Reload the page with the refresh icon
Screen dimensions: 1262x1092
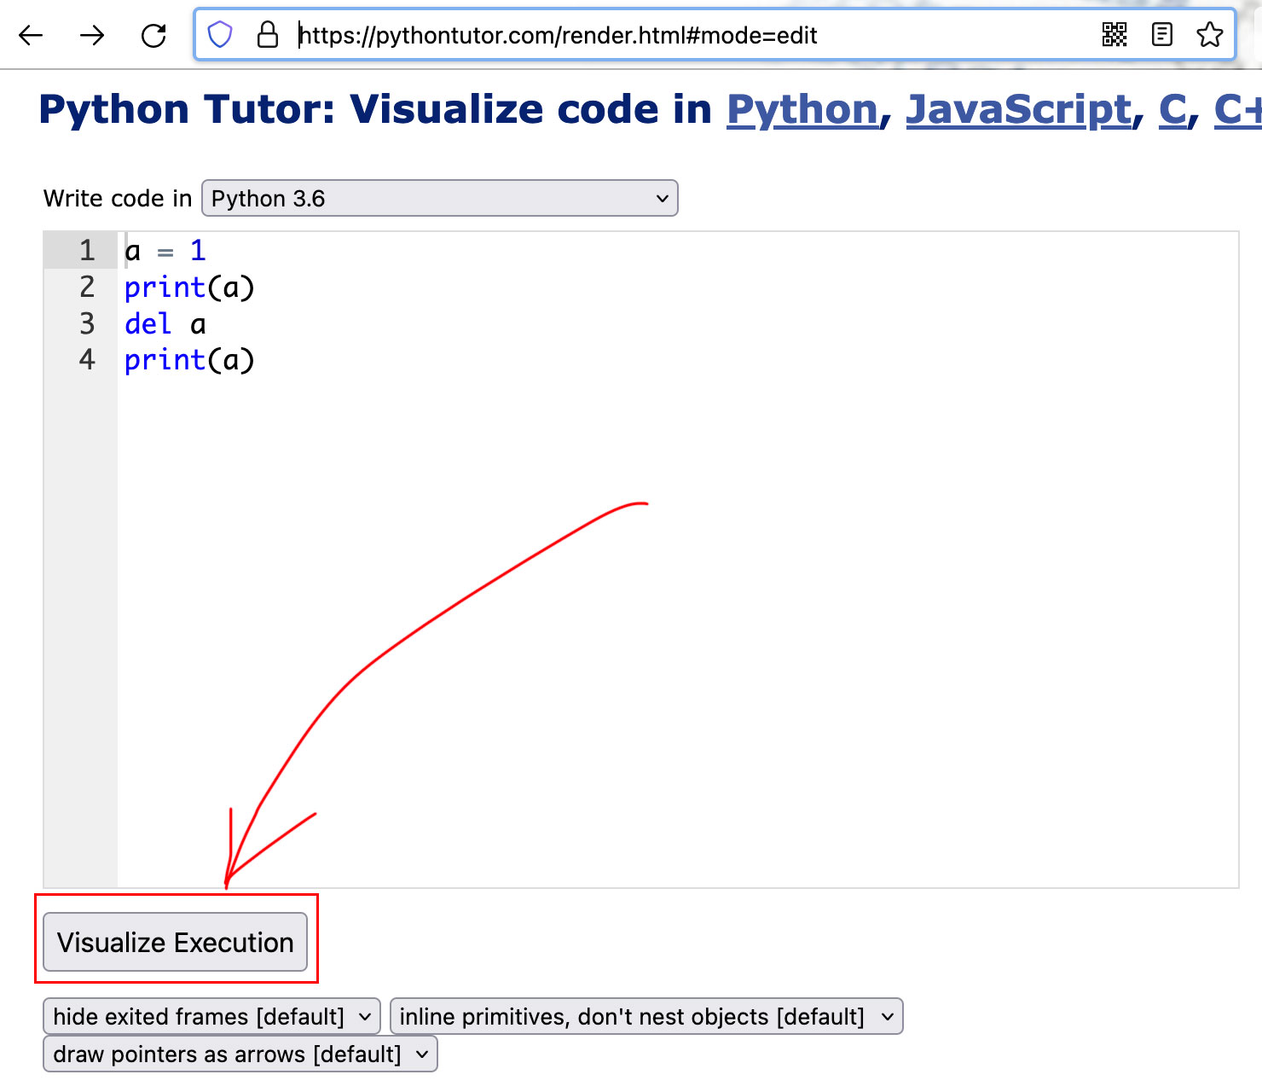click(x=153, y=35)
